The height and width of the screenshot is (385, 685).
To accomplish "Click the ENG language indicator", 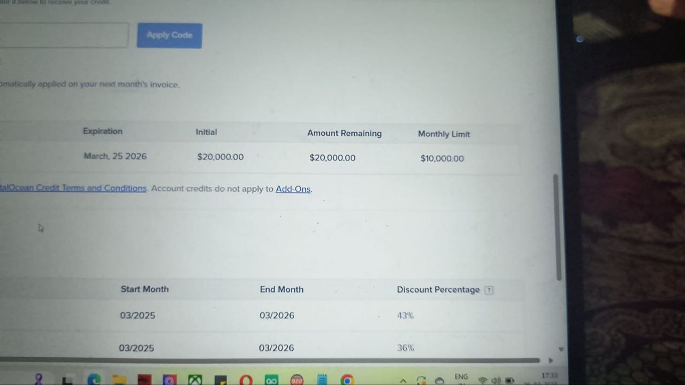I will point(461,377).
